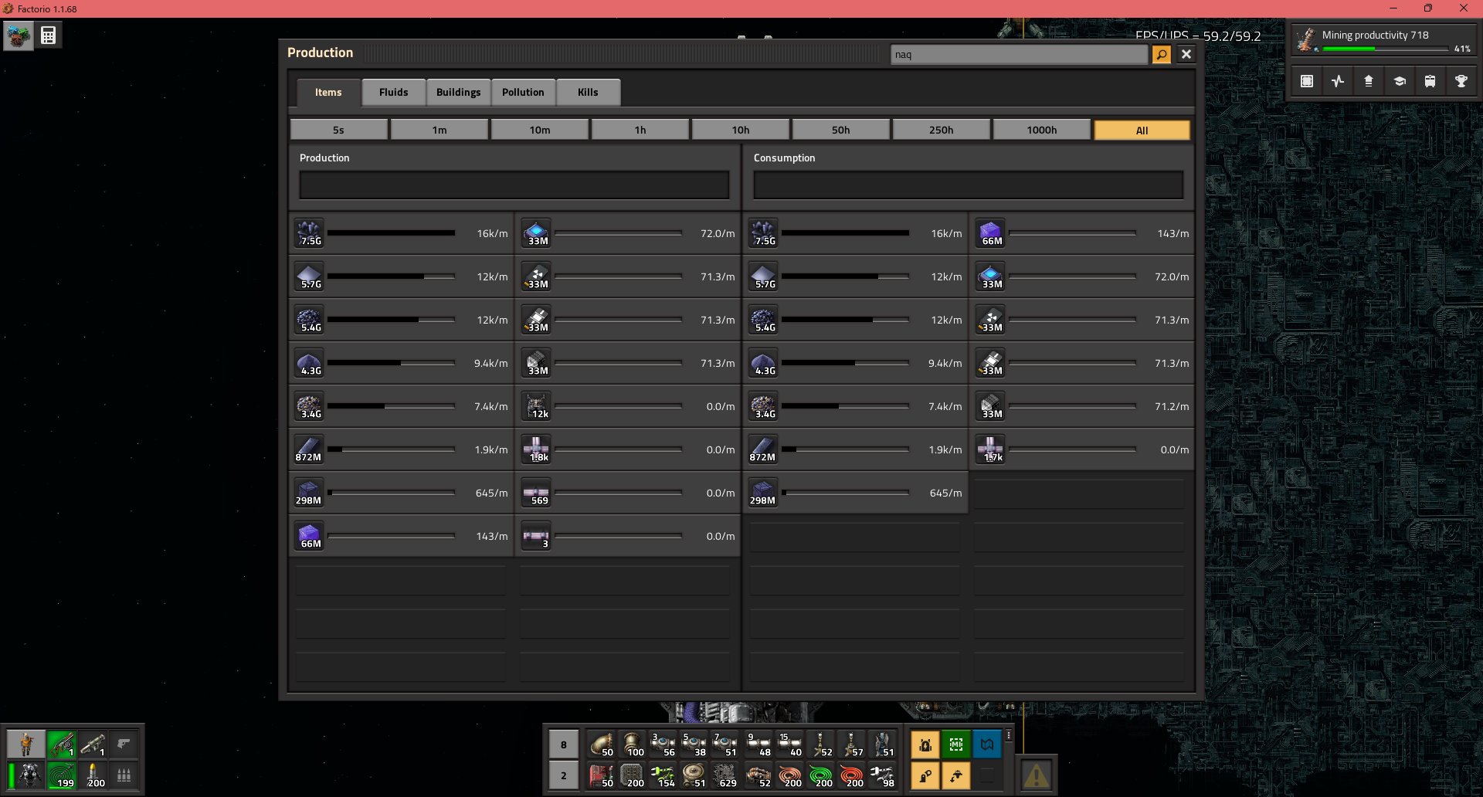1483x797 pixels.
Task: Select production purple cube item 66M
Action: click(309, 536)
